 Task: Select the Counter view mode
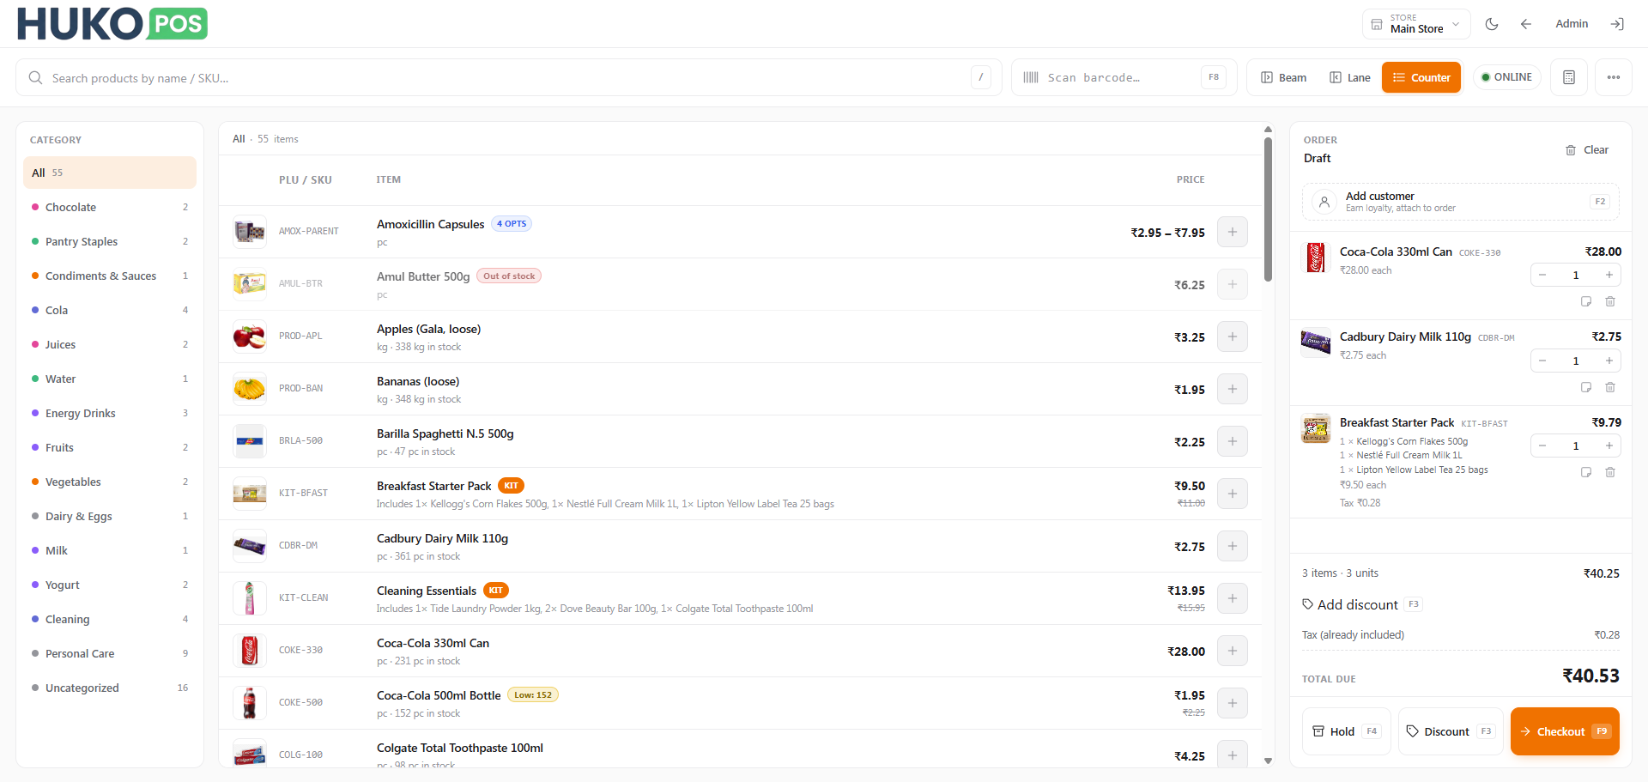pos(1421,77)
